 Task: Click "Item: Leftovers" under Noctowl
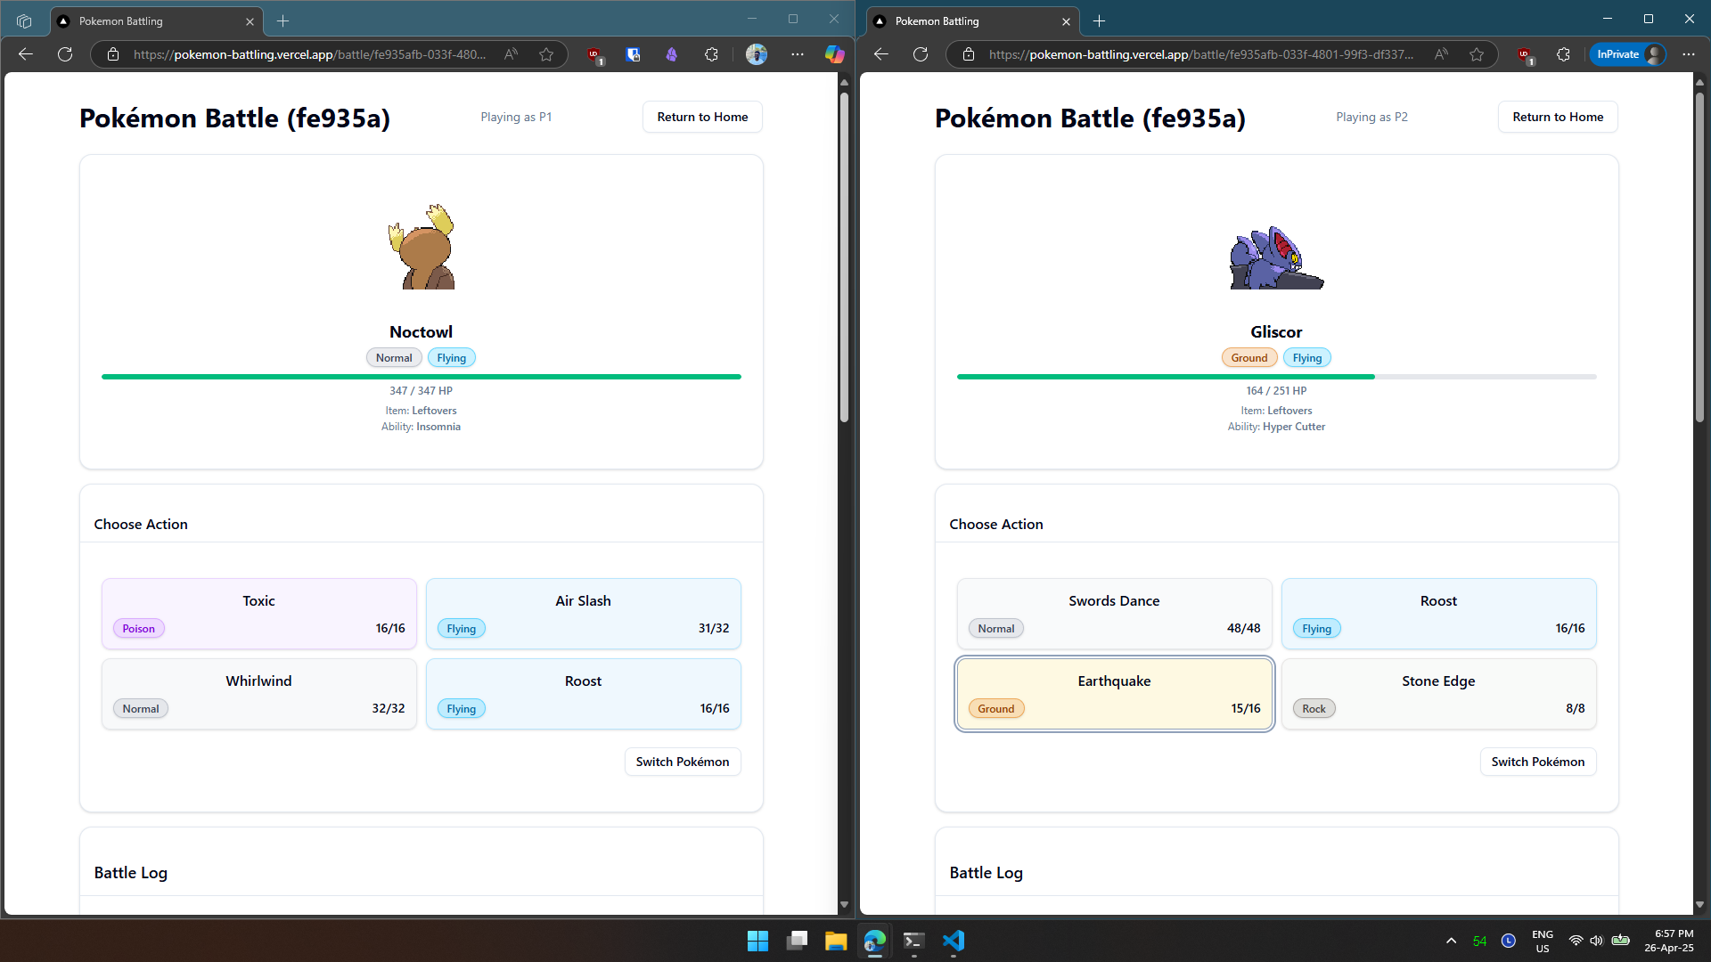coord(421,411)
